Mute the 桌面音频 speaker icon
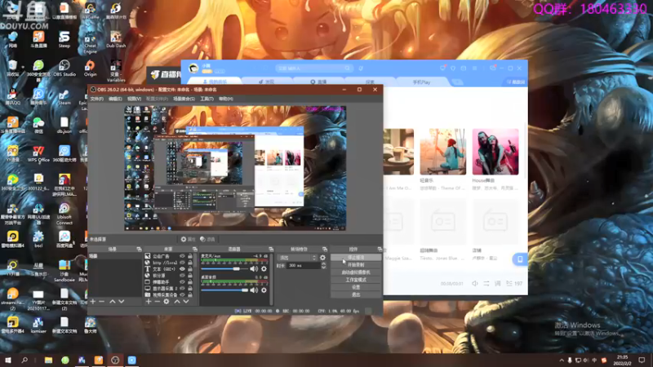 (254, 290)
